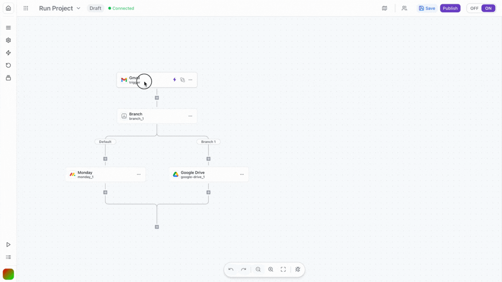Select the Default branch label
The width and height of the screenshot is (502, 282).
point(105,141)
